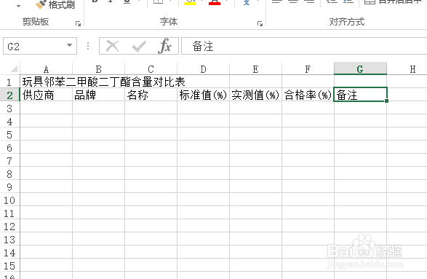This screenshot has width=427, height=279.
Task: Select the 备注 cell in G2
Action: (x=360, y=95)
